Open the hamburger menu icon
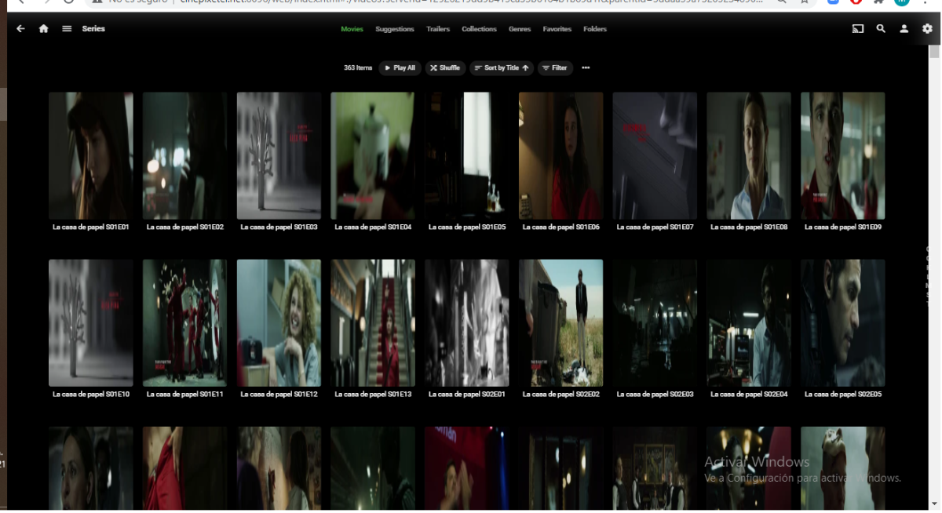 [x=67, y=29]
